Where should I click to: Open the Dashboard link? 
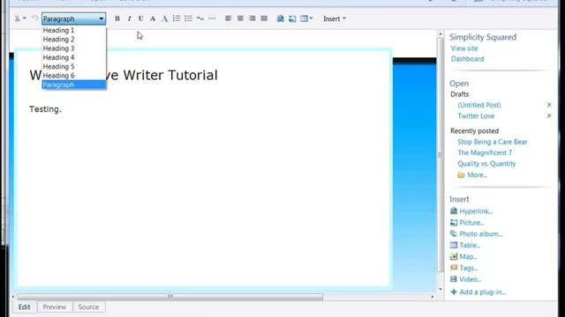[x=467, y=59]
